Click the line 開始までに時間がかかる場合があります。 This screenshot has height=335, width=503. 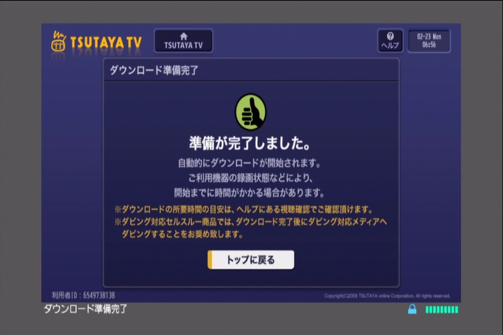(249, 193)
